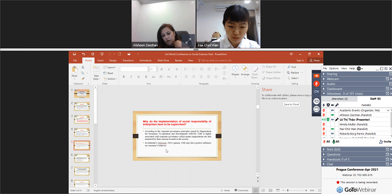This screenshot has width=392, height=194.
Task: Click the screen sharing icon in grab tab
Action: point(316,101)
